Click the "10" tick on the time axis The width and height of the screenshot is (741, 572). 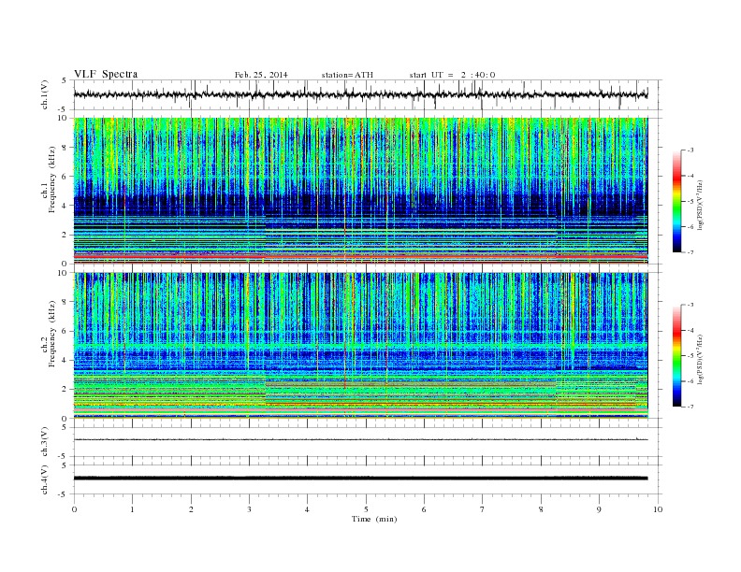tap(657, 509)
